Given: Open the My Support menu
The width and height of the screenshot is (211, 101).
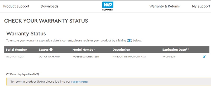Looking at the screenshot, I should pyautogui.click(x=201, y=6).
